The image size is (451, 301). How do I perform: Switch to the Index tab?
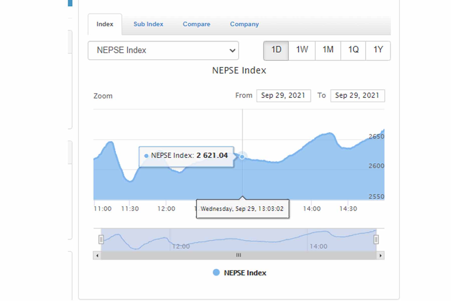105,24
